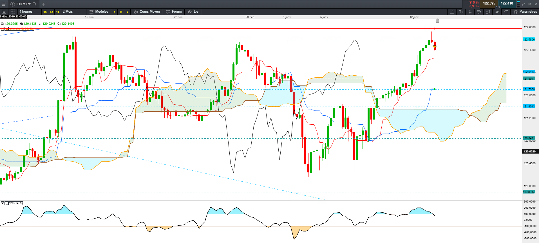The width and height of the screenshot is (539, 243).
Task: Click the gray home marker above chart
Action: (437, 21)
